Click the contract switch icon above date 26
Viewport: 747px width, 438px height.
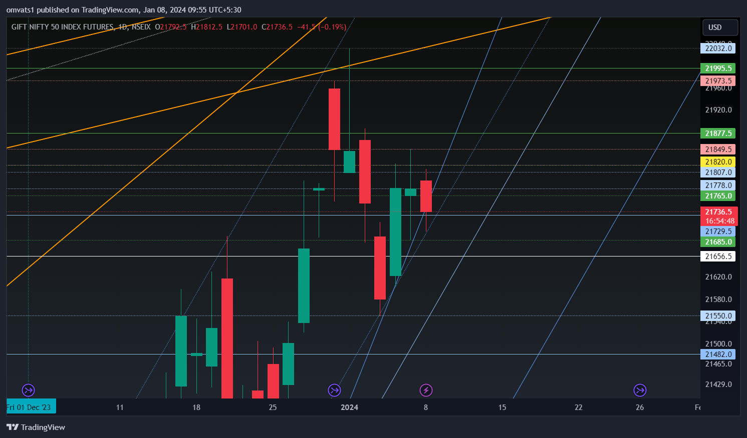click(640, 390)
